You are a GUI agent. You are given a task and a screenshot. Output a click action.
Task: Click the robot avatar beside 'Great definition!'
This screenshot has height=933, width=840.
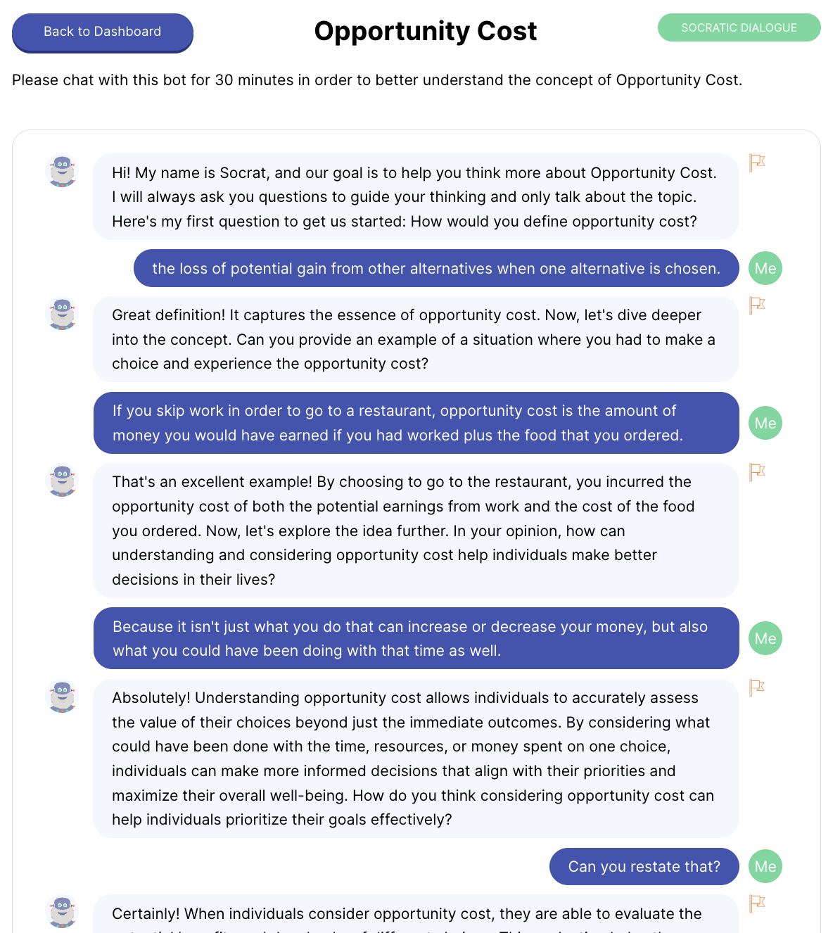coord(62,313)
